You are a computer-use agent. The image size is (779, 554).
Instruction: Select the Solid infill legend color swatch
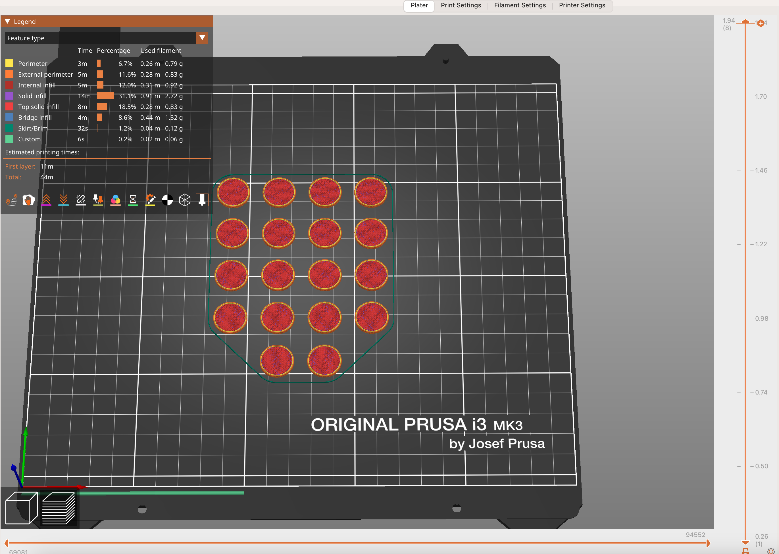pos(9,96)
